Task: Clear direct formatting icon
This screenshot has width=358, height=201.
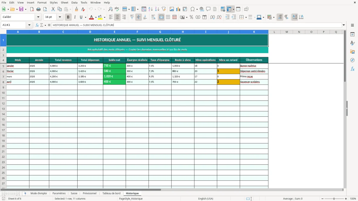Action: [x=83, y=9]
